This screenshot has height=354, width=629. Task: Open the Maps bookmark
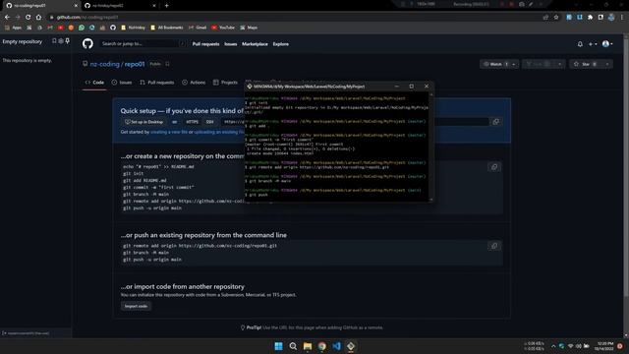pyautogui.click(x=249, y=28)
